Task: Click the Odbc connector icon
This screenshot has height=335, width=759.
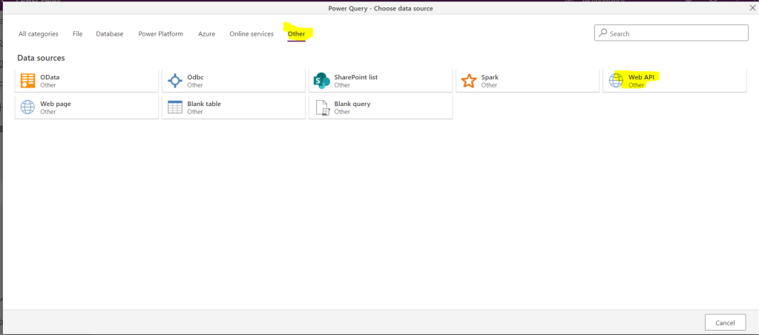Action: 175,81
